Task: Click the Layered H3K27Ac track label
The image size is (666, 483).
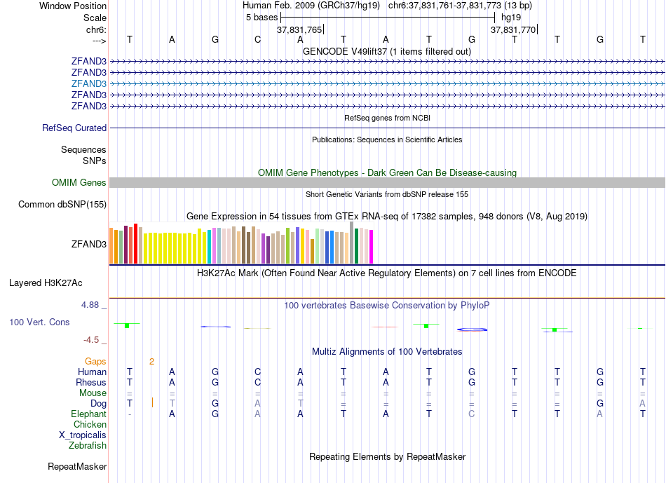Action: tap(46, 283)
